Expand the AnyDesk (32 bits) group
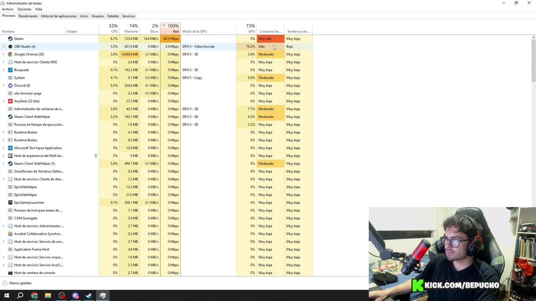The height and width of the screenshot is (301, 536). tap(4, 101)
